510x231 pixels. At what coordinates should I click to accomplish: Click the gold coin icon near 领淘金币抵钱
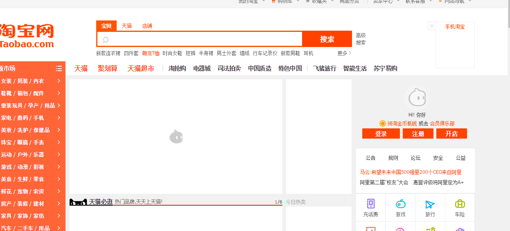pos(383,123)
